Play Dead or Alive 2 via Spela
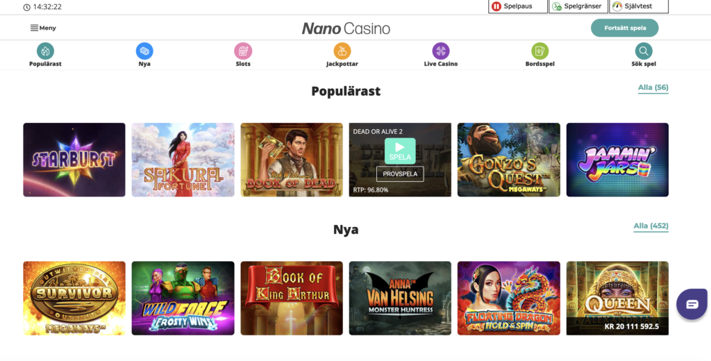This screenshot has width=711, height=361. click(x=400, y=151)
